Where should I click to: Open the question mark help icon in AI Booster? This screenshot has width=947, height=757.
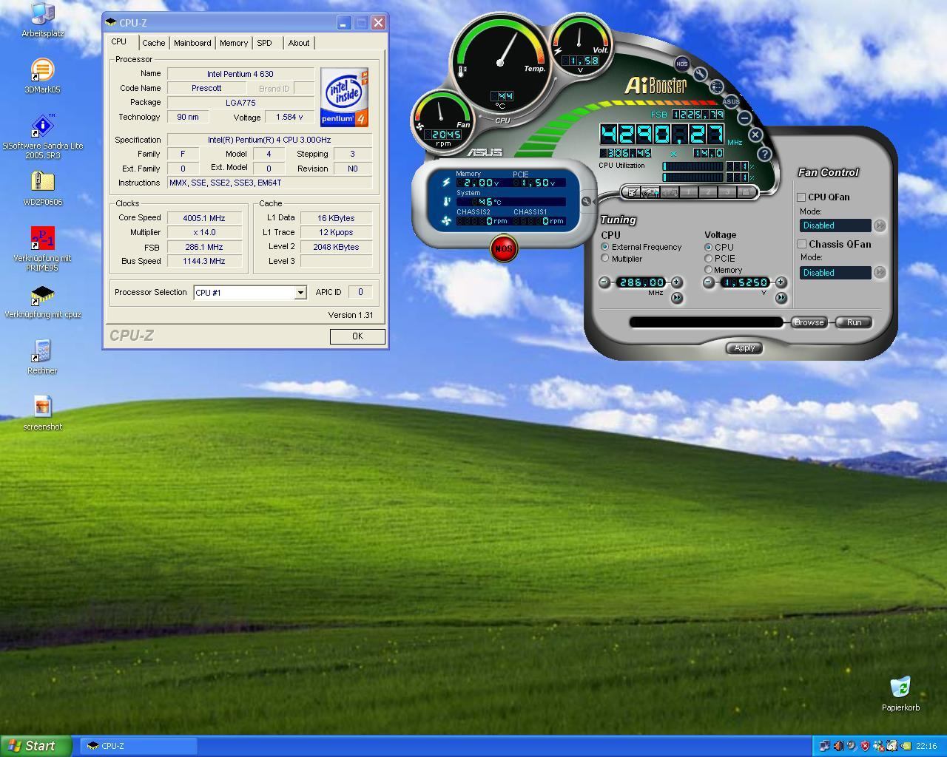[x=764, y=154]
